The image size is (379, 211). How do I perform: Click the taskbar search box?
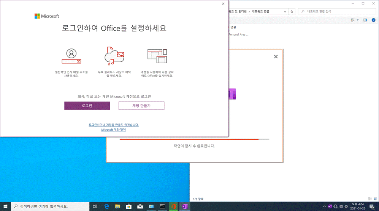click(50, 206)
